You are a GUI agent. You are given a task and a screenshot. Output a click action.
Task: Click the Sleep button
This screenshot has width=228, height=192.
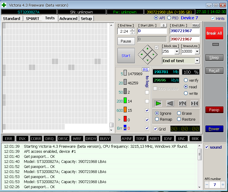pos(214,58)
